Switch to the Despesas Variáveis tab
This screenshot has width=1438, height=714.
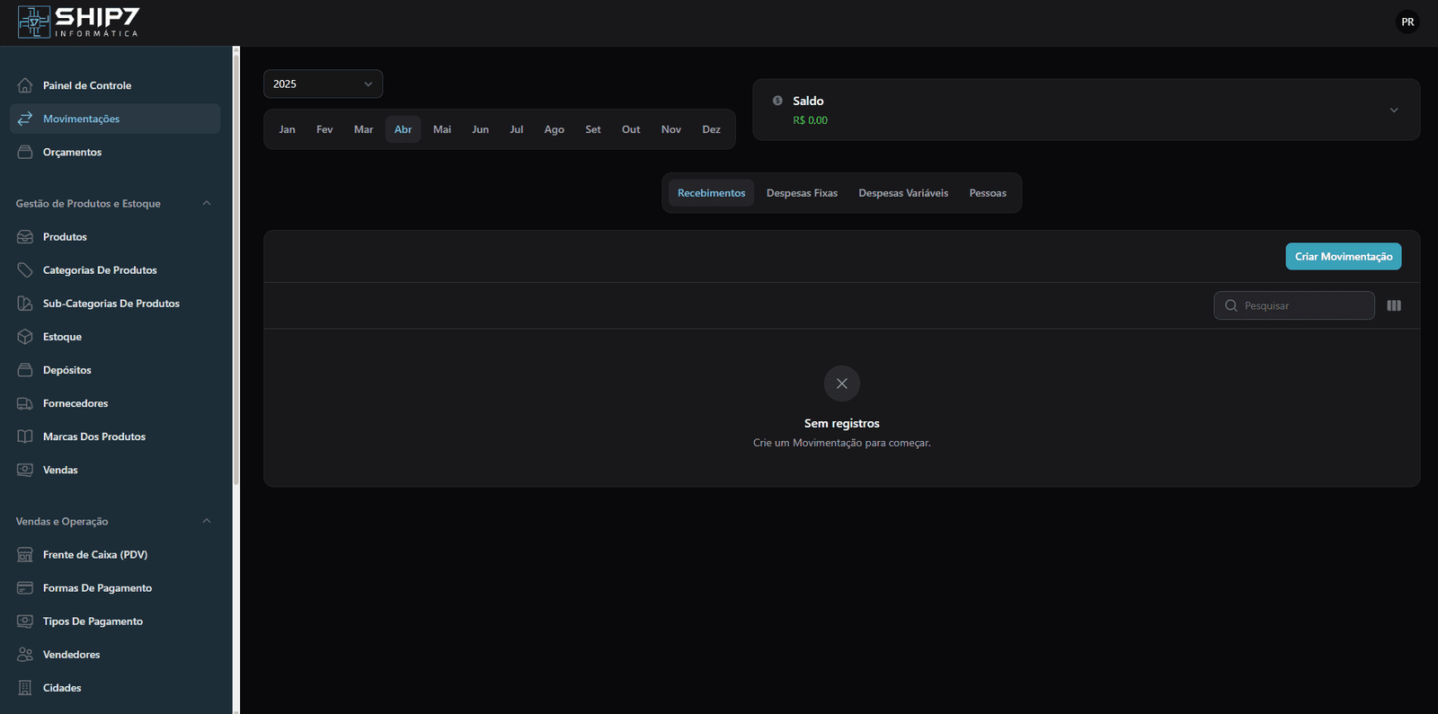[x=903, y=193]
